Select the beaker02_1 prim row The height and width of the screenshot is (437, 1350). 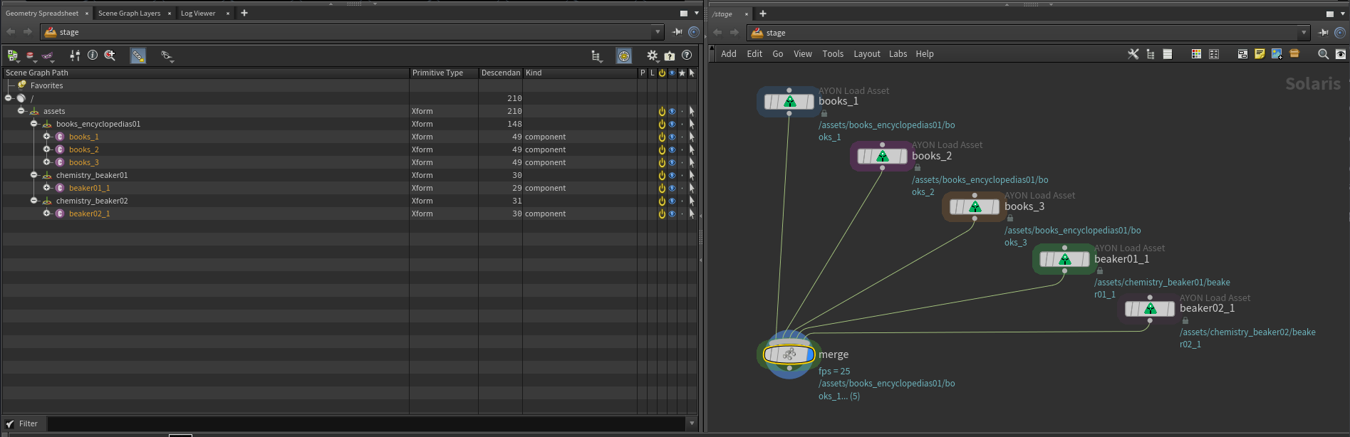(89, 214)
